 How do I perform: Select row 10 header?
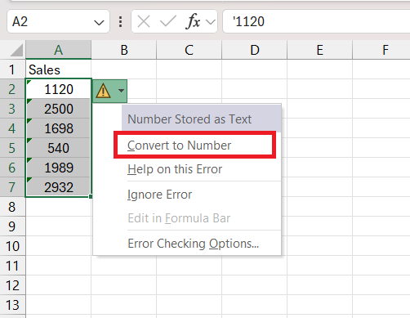(x=12, y=246)
